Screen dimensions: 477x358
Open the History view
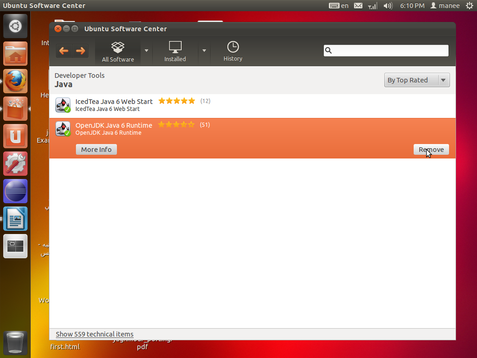[233, 52]
